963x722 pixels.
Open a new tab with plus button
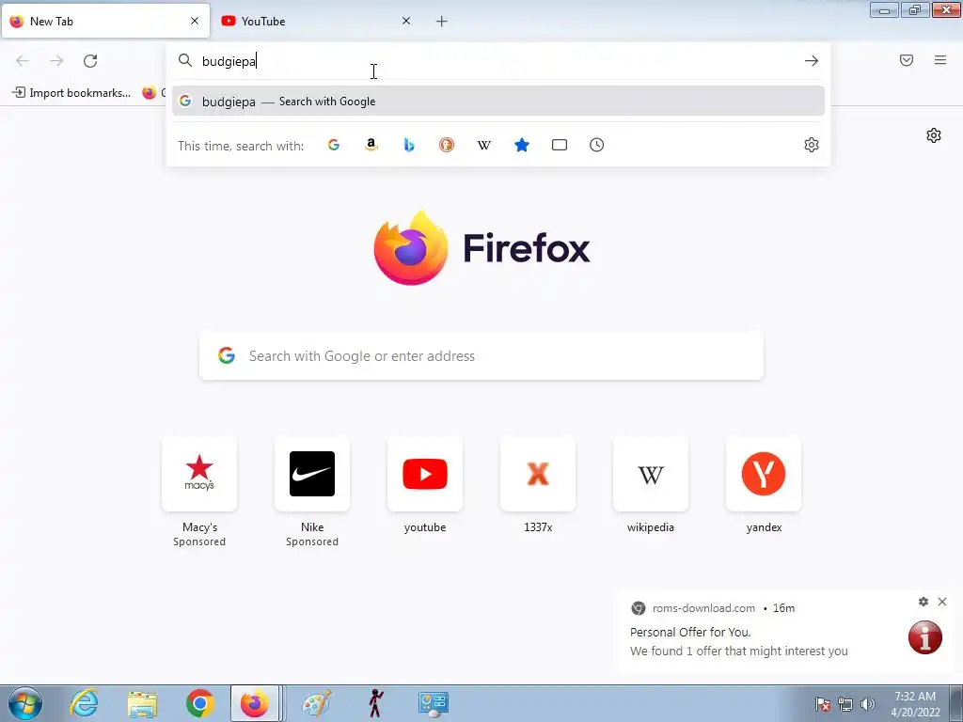point(442,22)
